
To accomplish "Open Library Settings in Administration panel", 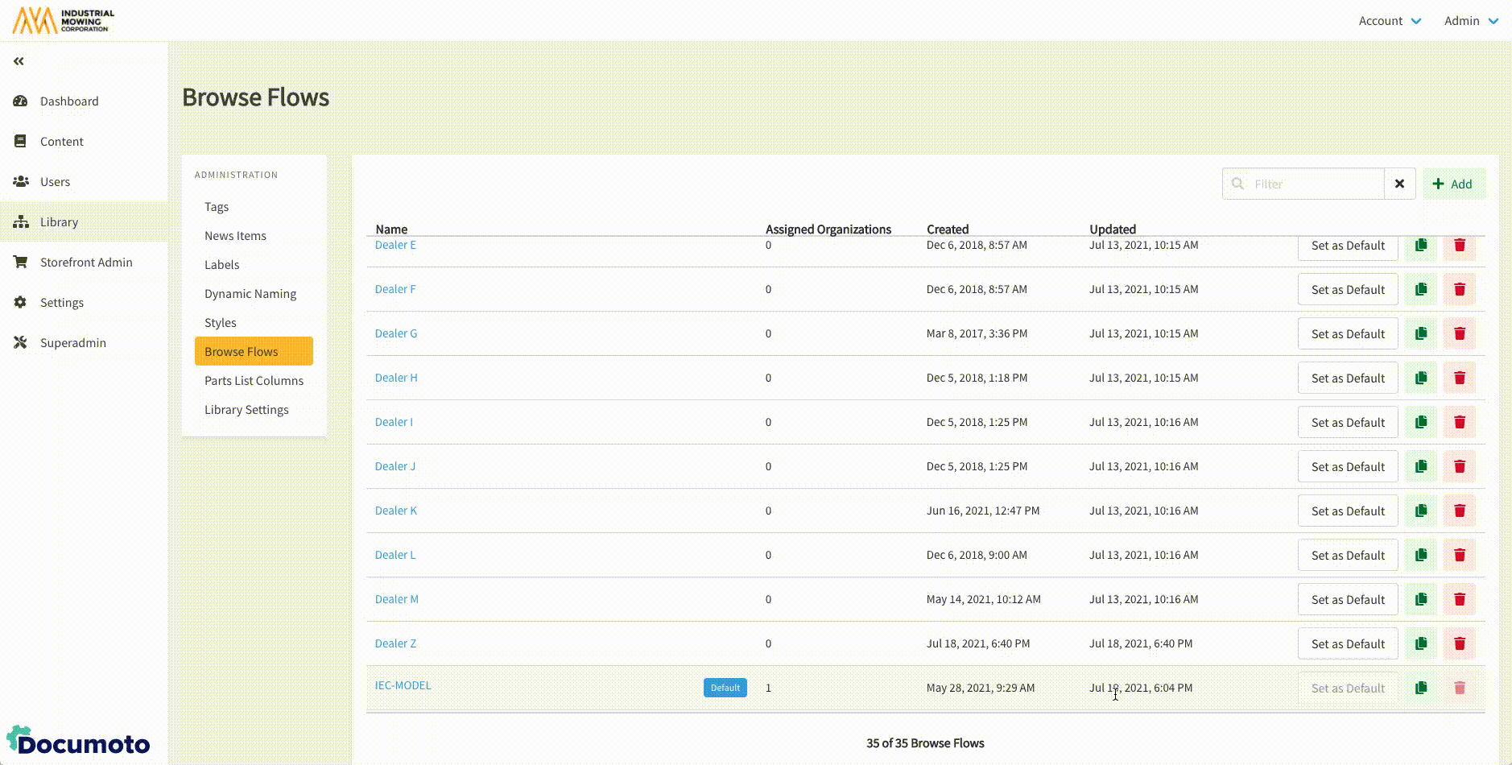I will [x=246, y=410].
